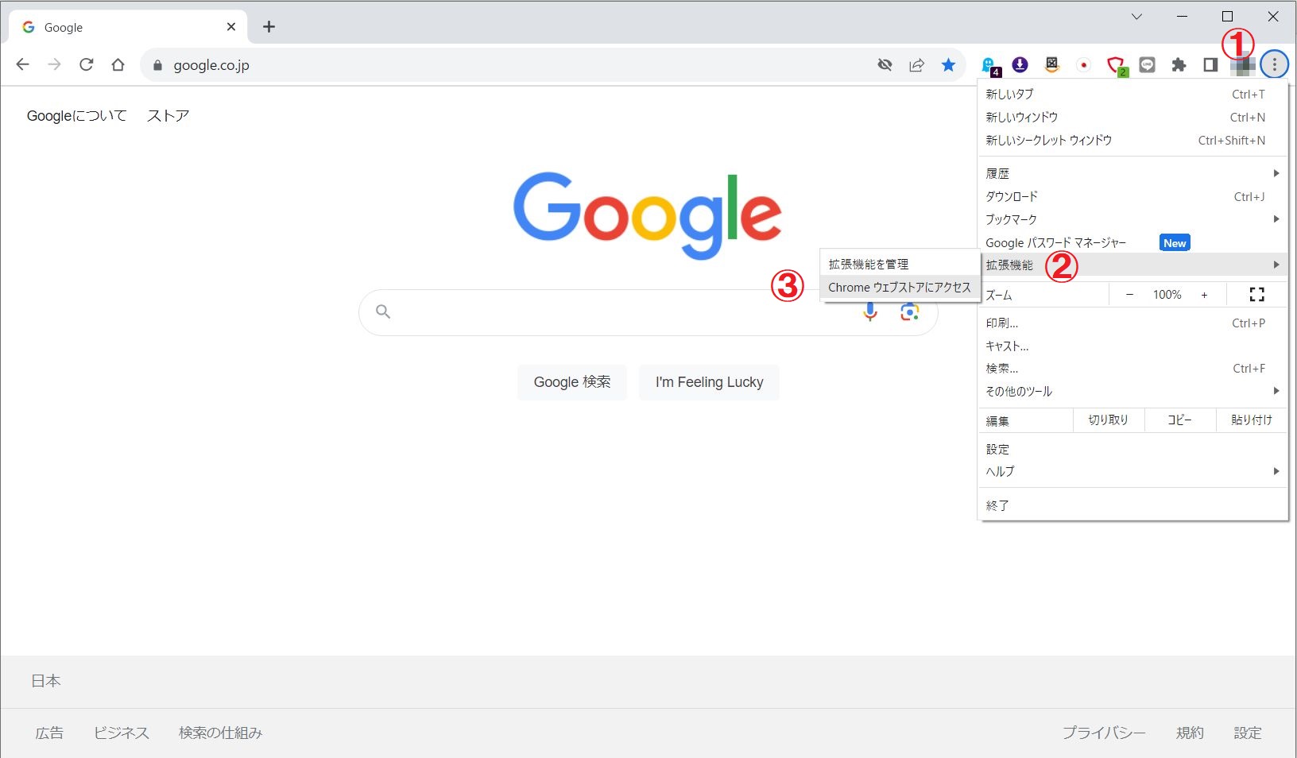Open the 広告 footer link
Image resolution: width=1297 pixels, height=758 pixels.
point(49,733)
